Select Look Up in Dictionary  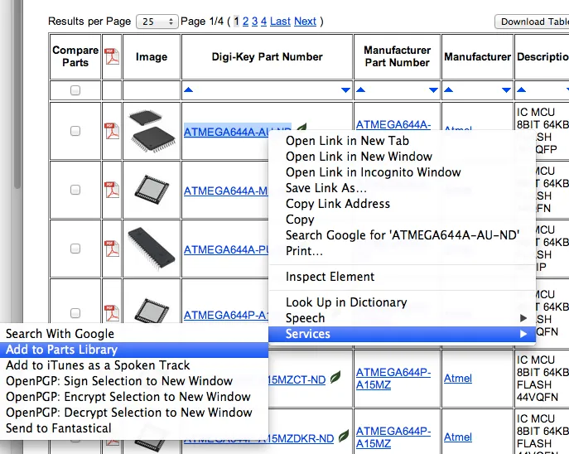click(x=402, y=302)
